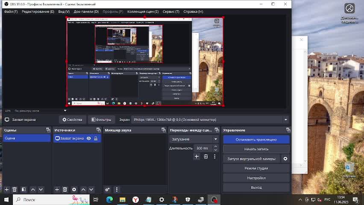The image size is (364, 205).
Task: Increase transition duration with up arrow
Action: pyautogui.click(x=216, y=146)
